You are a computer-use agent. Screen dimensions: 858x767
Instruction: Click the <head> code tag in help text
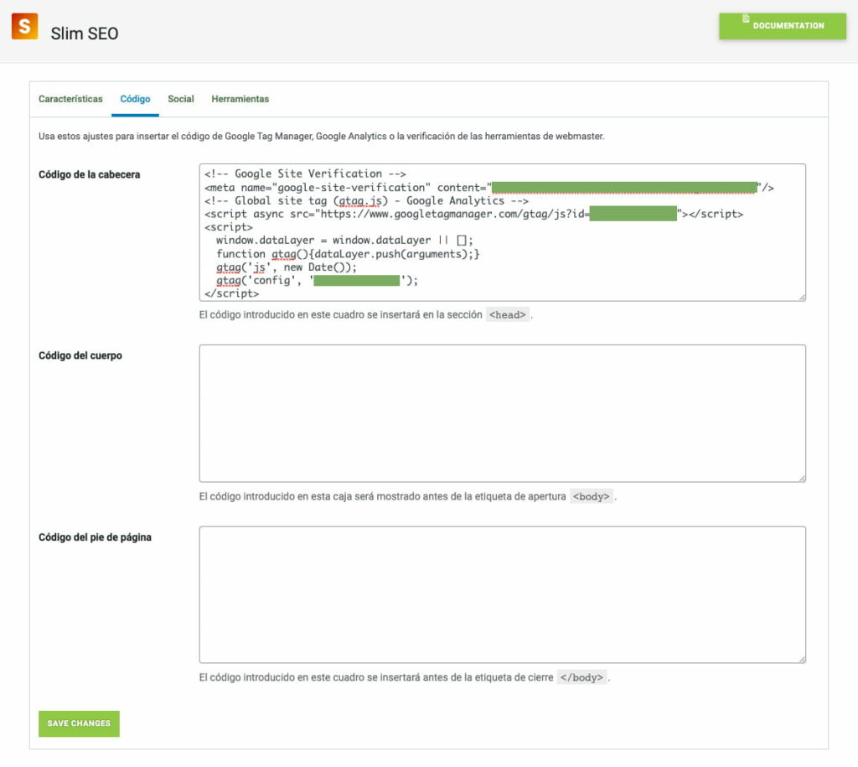point(507,315)
